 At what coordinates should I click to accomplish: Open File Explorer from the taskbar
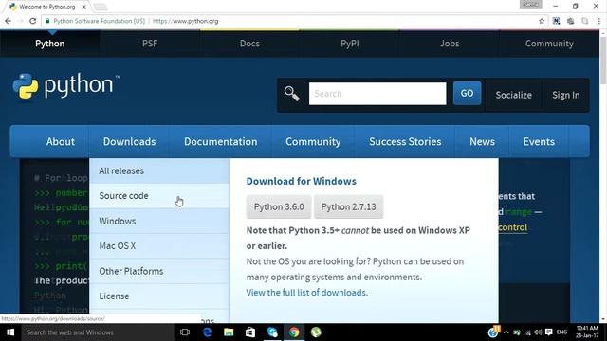[229, 332]
